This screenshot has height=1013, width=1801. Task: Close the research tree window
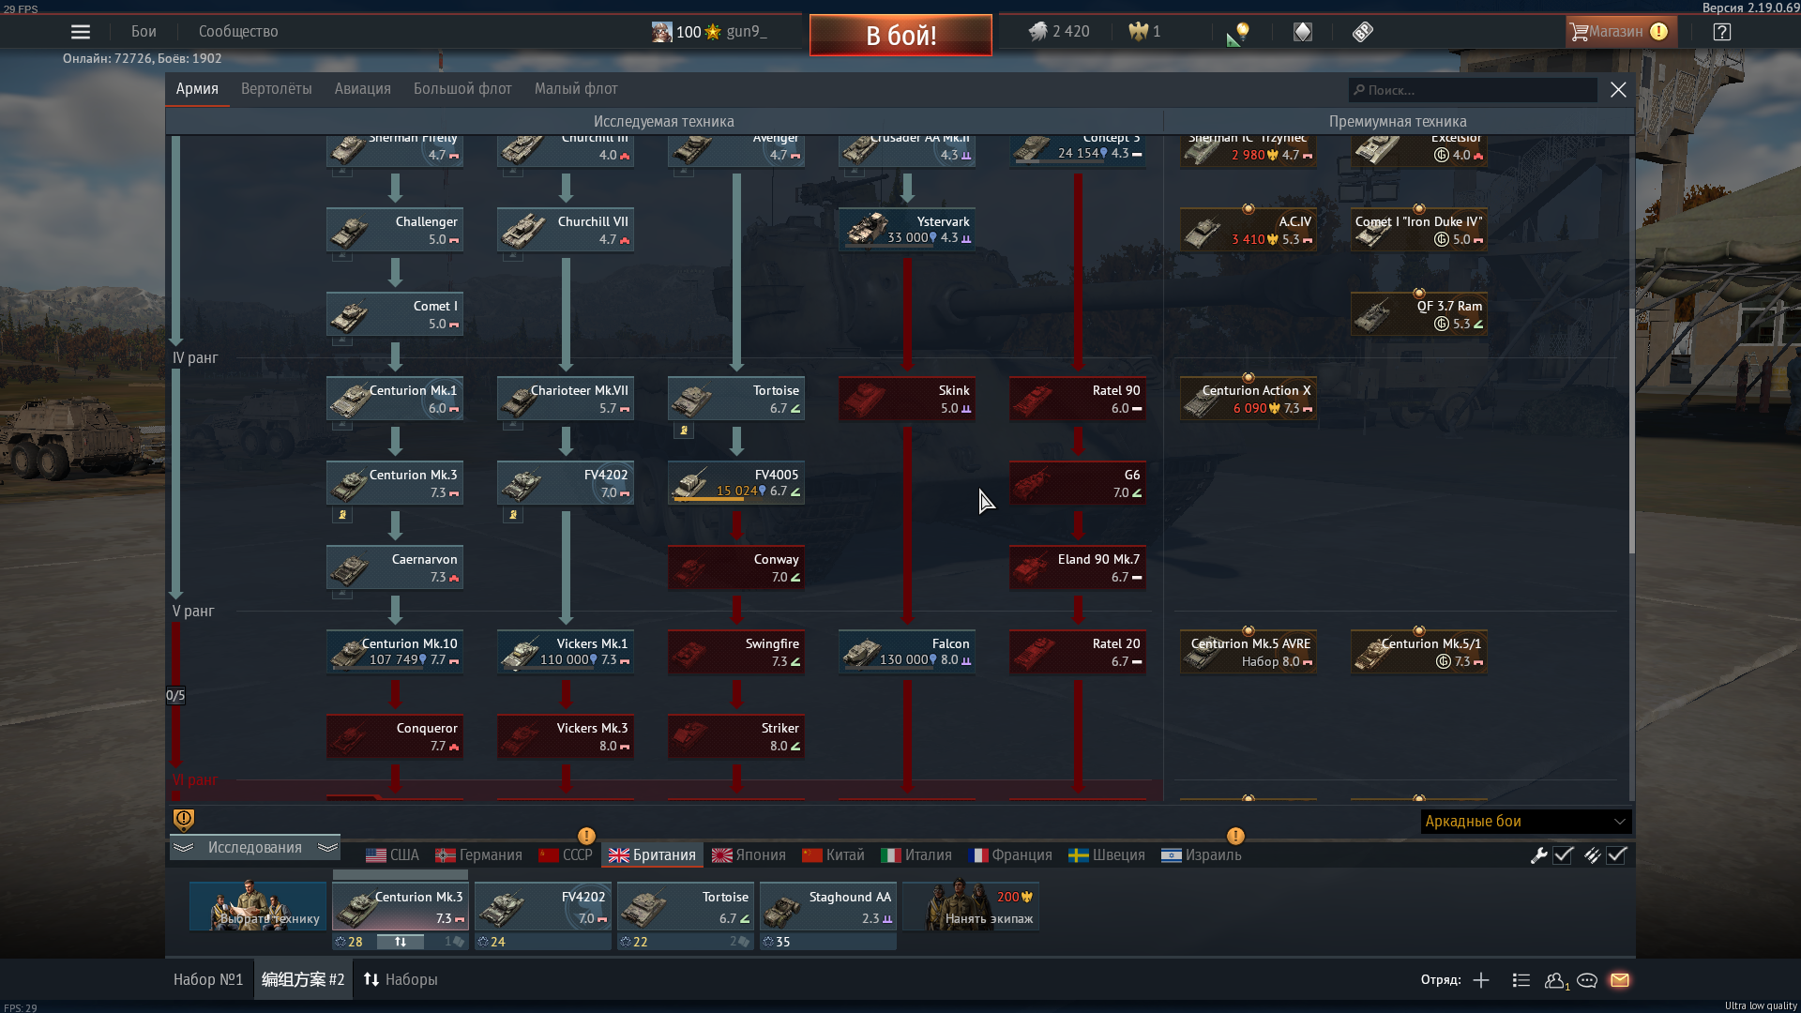(x=1618, y=90)
